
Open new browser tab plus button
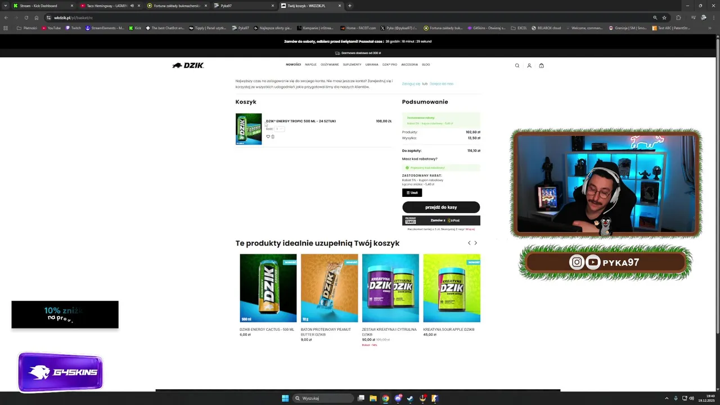click(349, 6)
